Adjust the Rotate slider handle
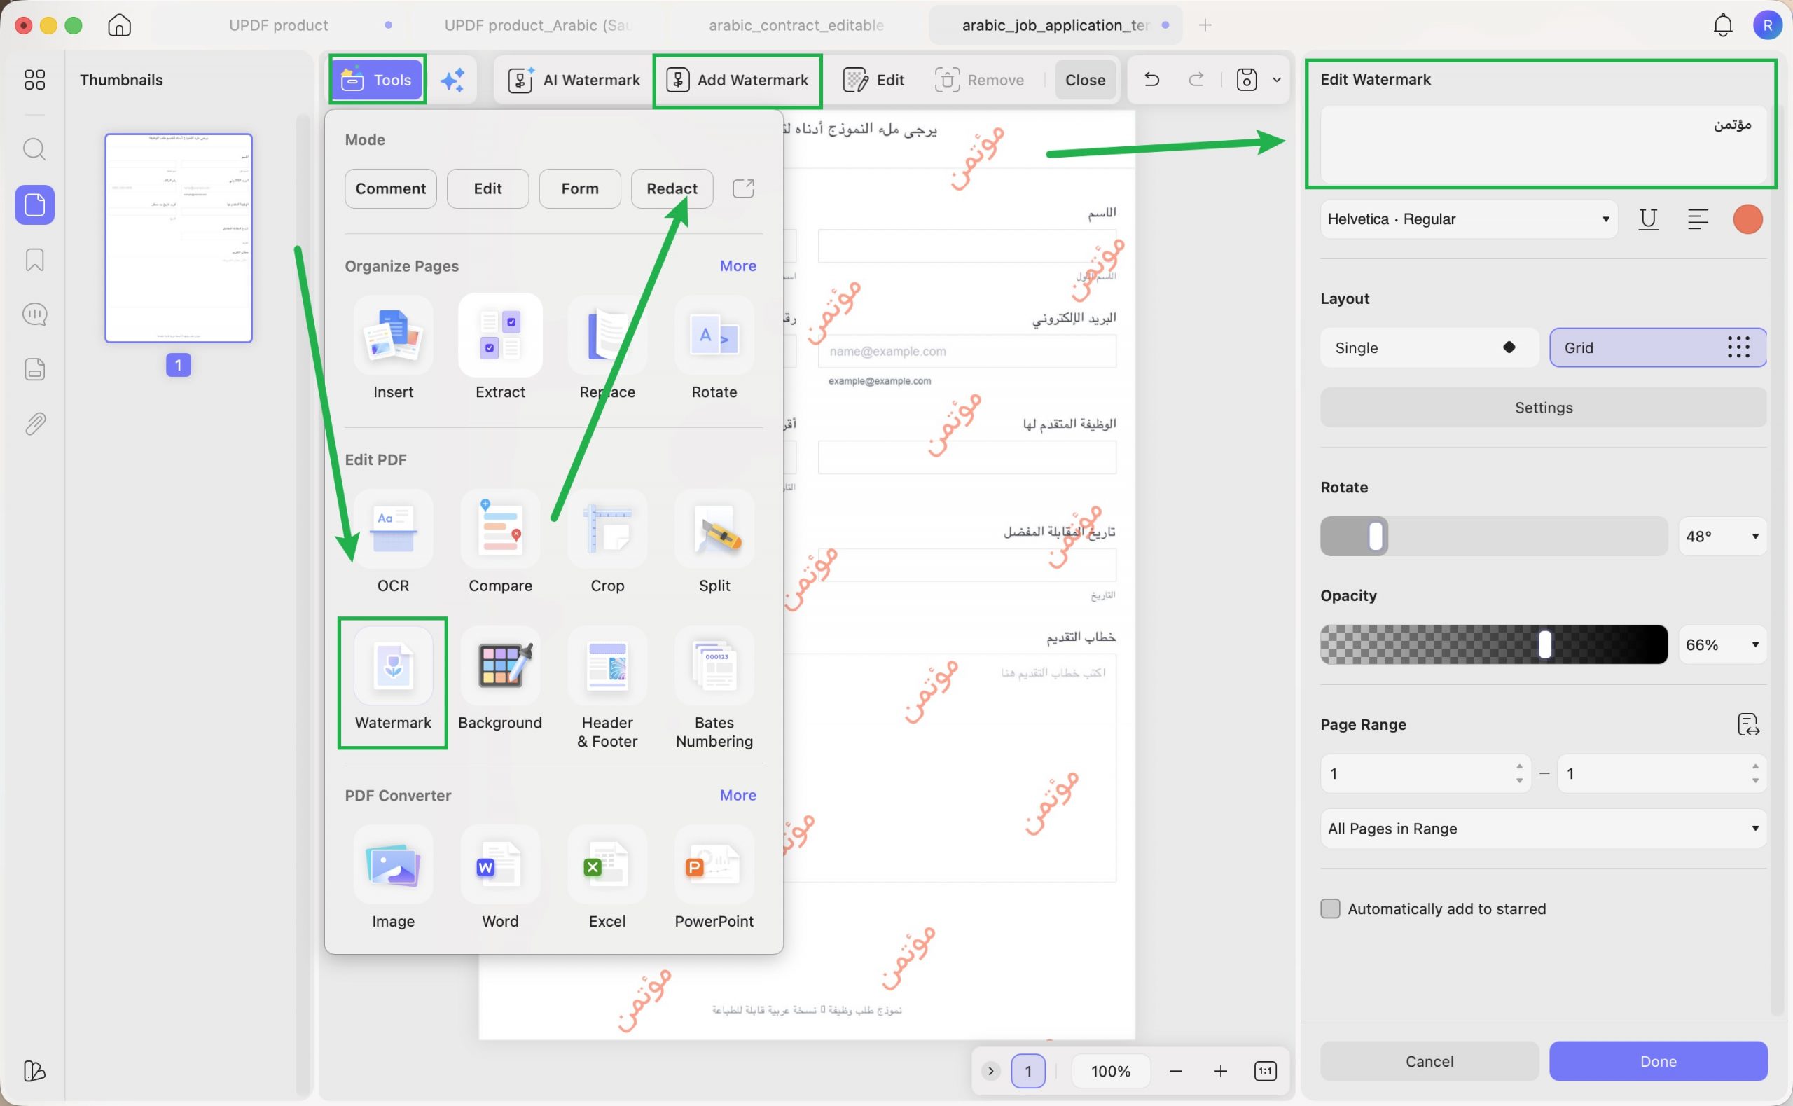 pyautogui.click(x=1376, y=536)
